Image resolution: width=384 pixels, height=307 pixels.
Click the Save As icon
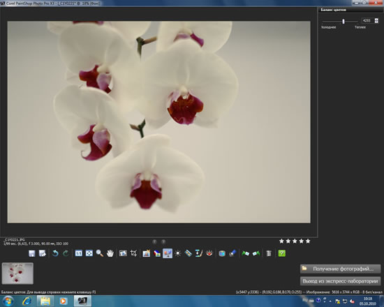click(43, 253)
